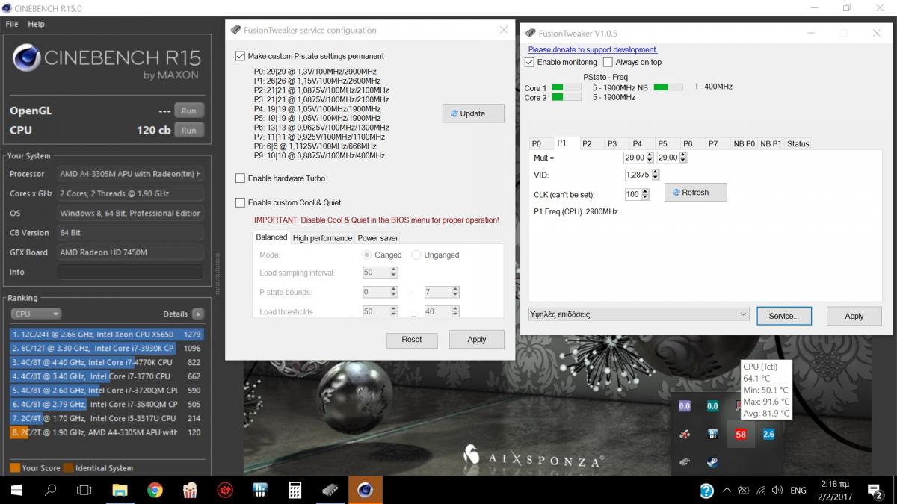Click the red molecule tray icon
This screenshot has height=504, width=897.
(685, 434)
